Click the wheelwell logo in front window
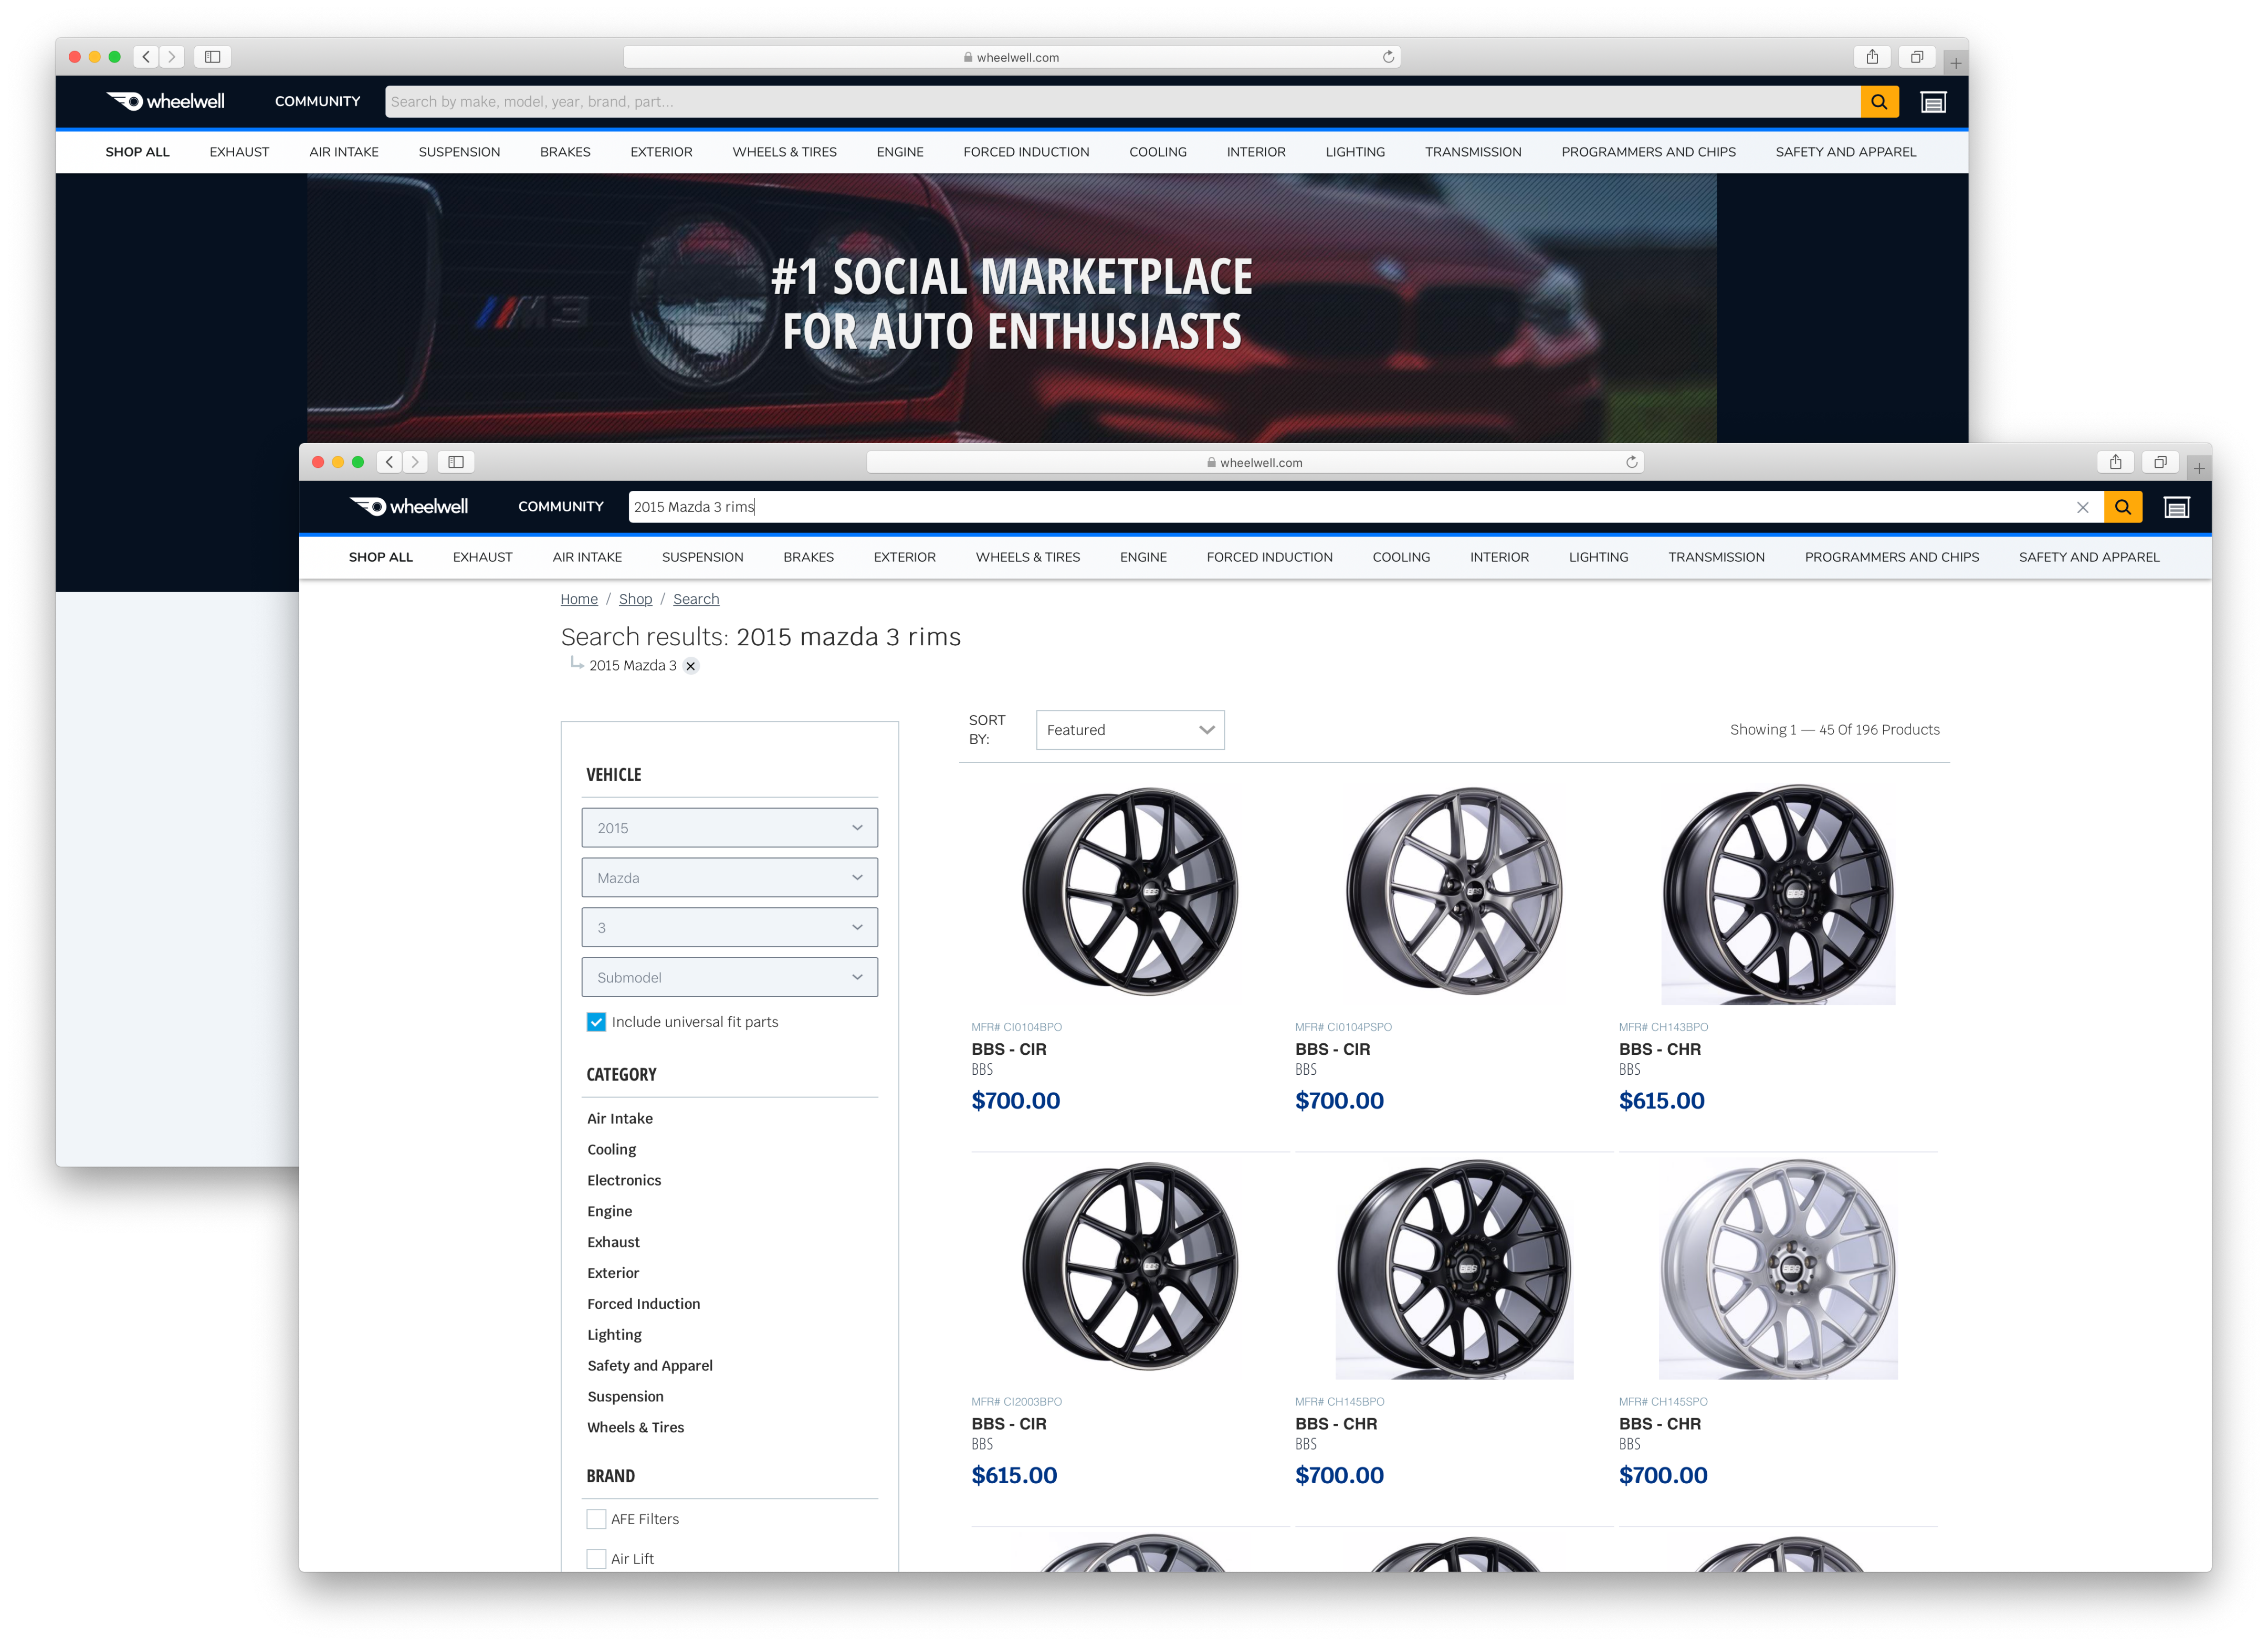This screenshot has width=2268, height=1646. 409,507
